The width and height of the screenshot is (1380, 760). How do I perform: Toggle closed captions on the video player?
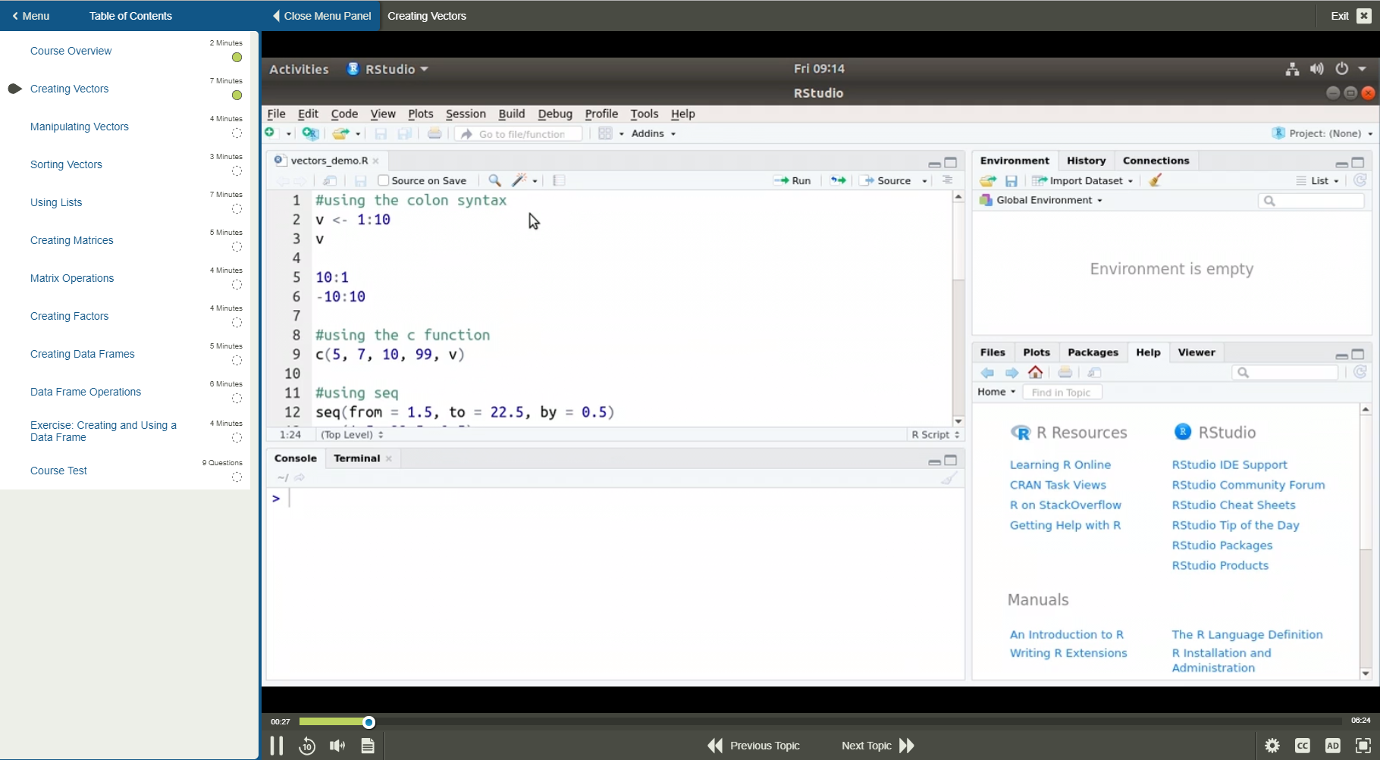[x=1303, y=746]
